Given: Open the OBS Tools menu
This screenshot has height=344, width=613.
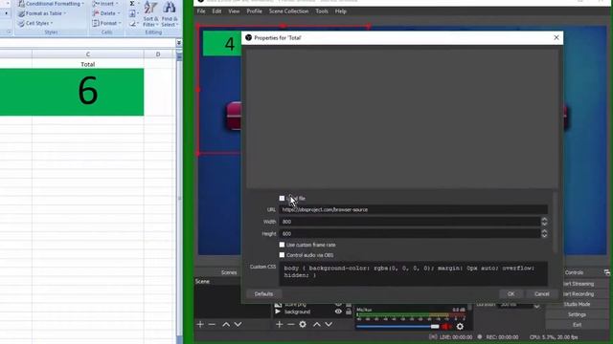Looking at the screenshot, I should (x=322, y=11).
